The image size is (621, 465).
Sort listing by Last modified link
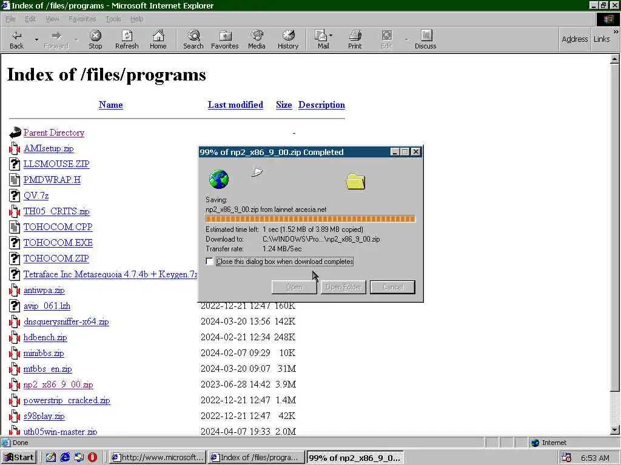235,105
